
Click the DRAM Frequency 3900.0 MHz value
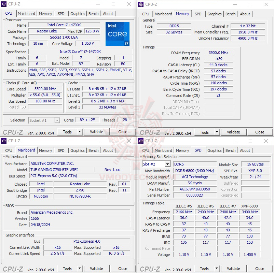coord(218,53)
